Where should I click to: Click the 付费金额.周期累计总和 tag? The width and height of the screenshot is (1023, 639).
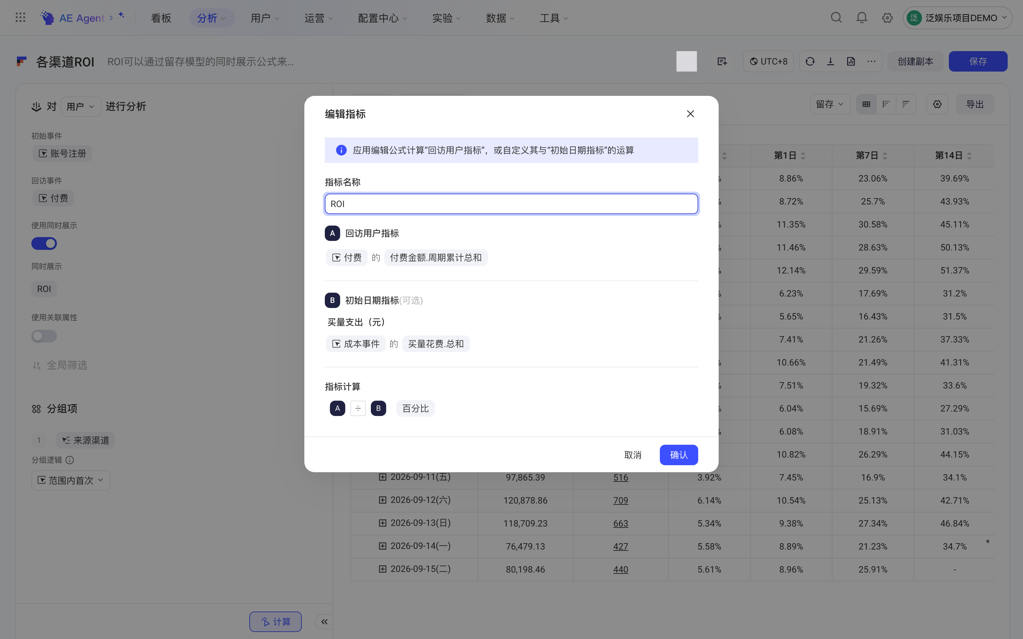point(436,258)
